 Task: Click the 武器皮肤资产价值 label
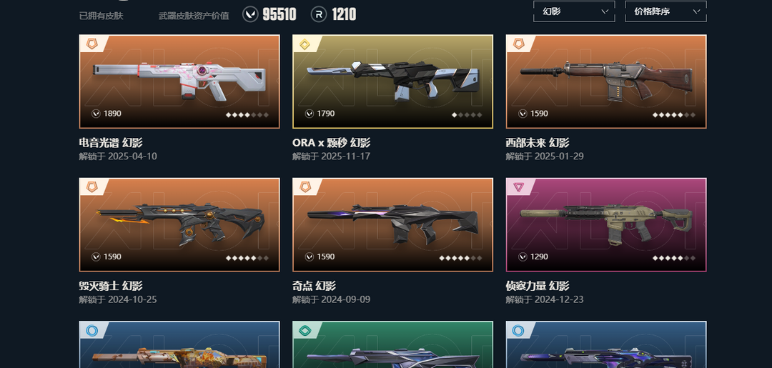click(x=194, y=16)
